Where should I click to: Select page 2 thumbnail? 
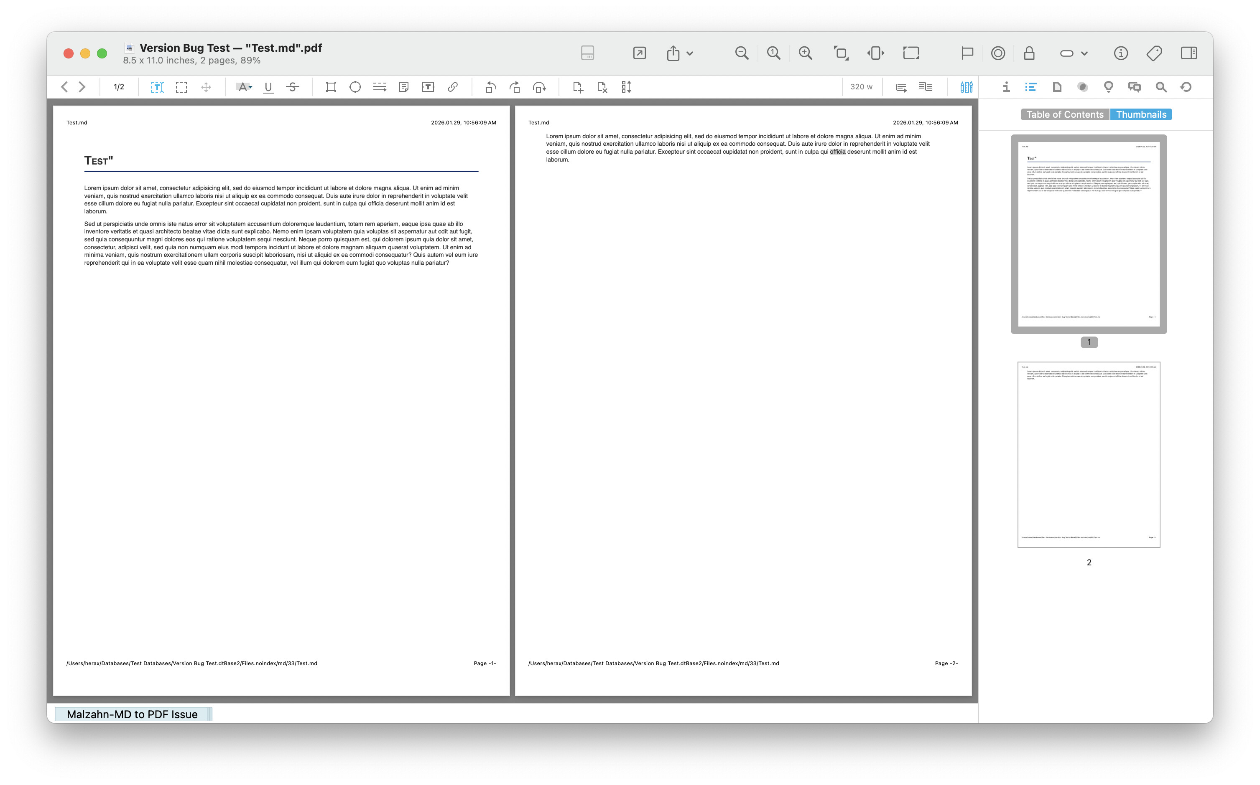click(x=1089, y=454)
